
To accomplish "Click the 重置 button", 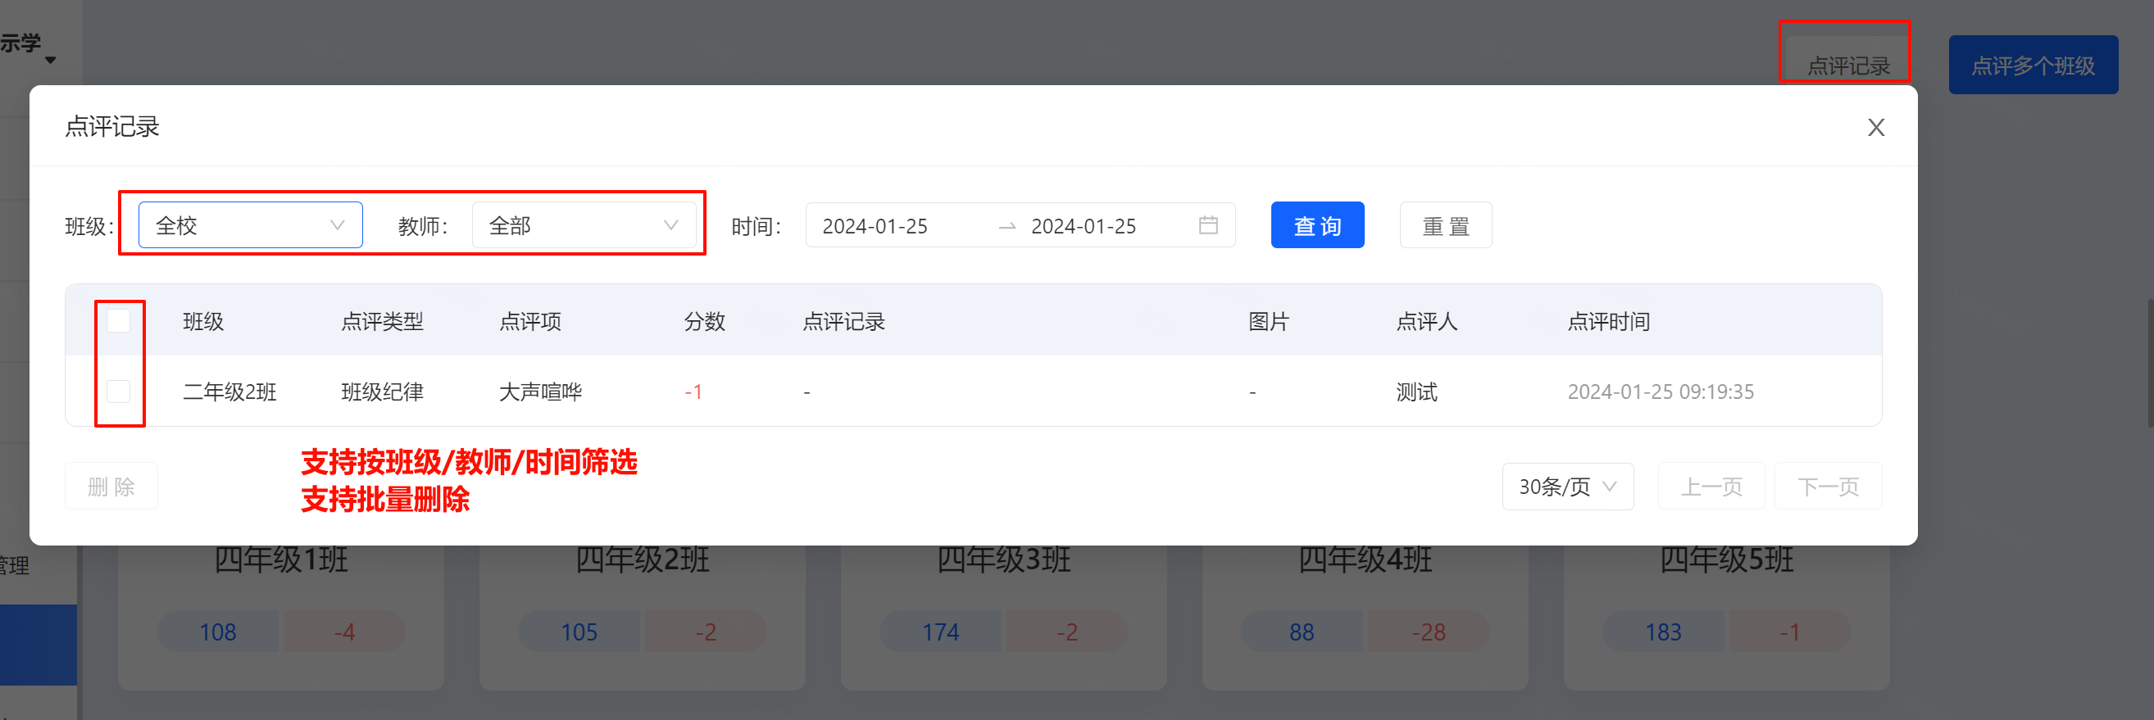I will point(1445,224).
